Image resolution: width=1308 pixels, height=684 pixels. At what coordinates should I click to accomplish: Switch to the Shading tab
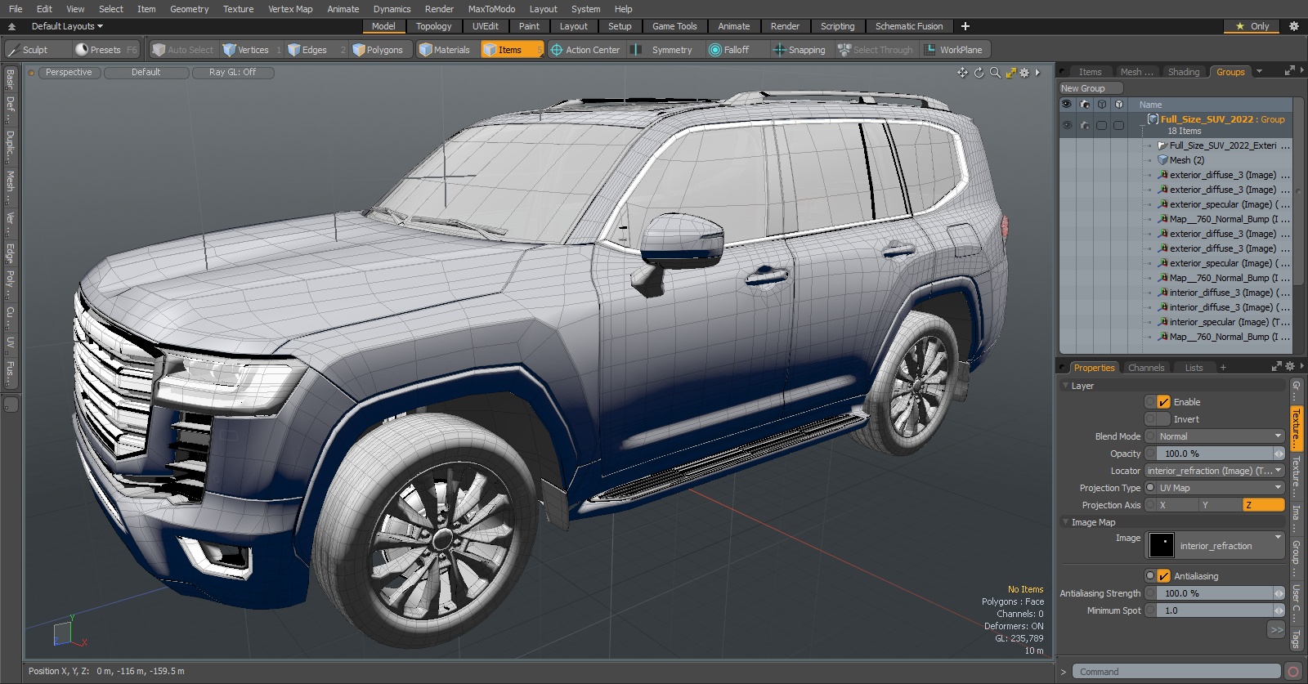(x=1183, y=72)
